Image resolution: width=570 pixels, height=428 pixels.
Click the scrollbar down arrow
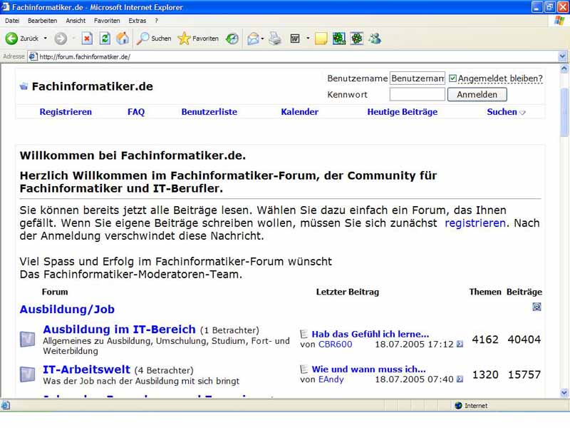tap(564, 392)
